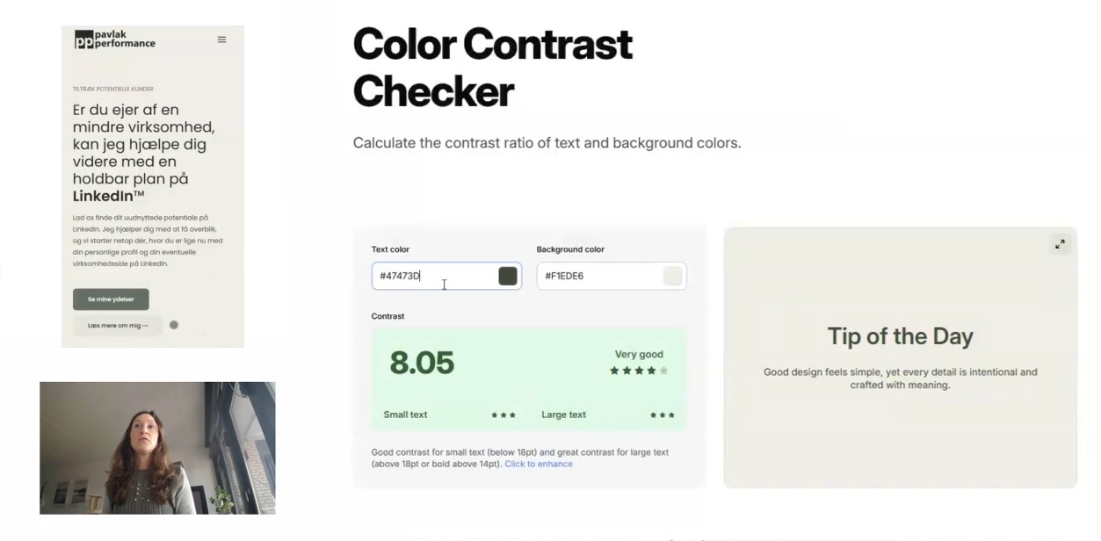
Task: Click the Color Contrast Checker title
Action: (493, 68)
